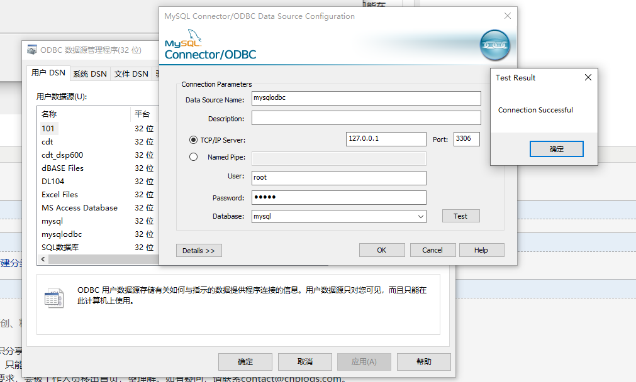Click 取消 in ODBC administrator window
The height and width of the screenshot is (382, 636).
pyautogui.click(x=304, y=362)
